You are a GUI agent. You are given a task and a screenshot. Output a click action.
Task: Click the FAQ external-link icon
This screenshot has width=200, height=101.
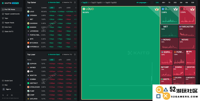(x=20, y=85)
